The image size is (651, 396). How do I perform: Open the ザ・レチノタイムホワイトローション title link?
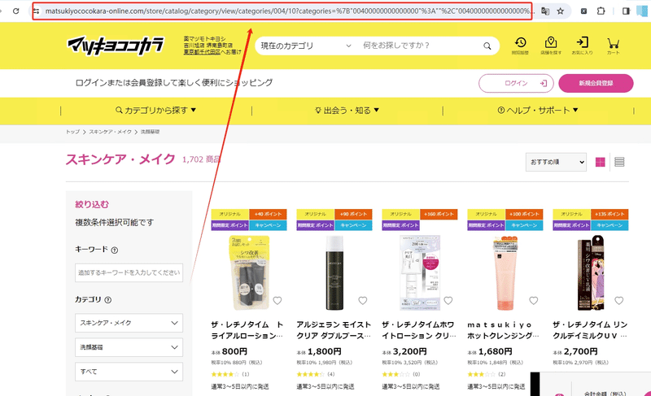click(x=419, y=330)
